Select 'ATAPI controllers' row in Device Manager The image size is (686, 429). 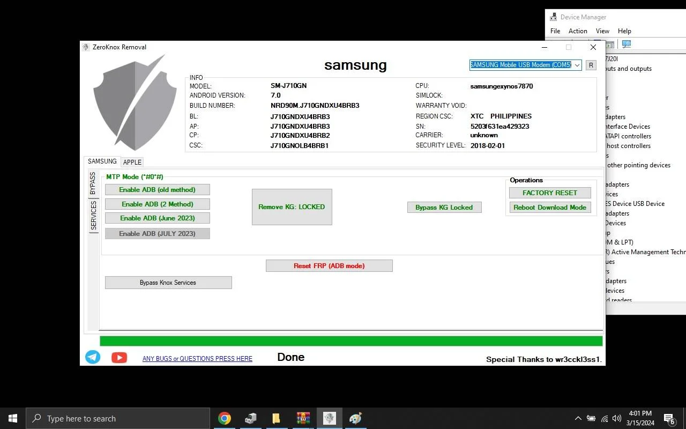pos(628,136)
